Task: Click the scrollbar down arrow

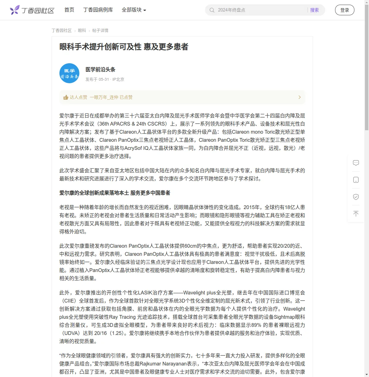Action: [367, 375]
